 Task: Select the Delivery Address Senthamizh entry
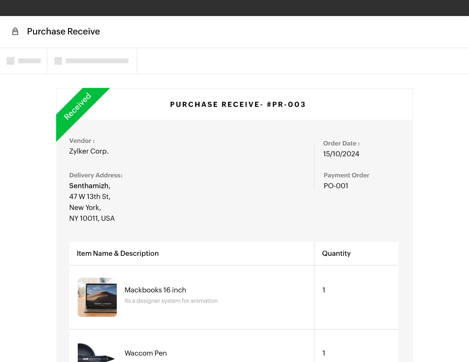(90, 186)
